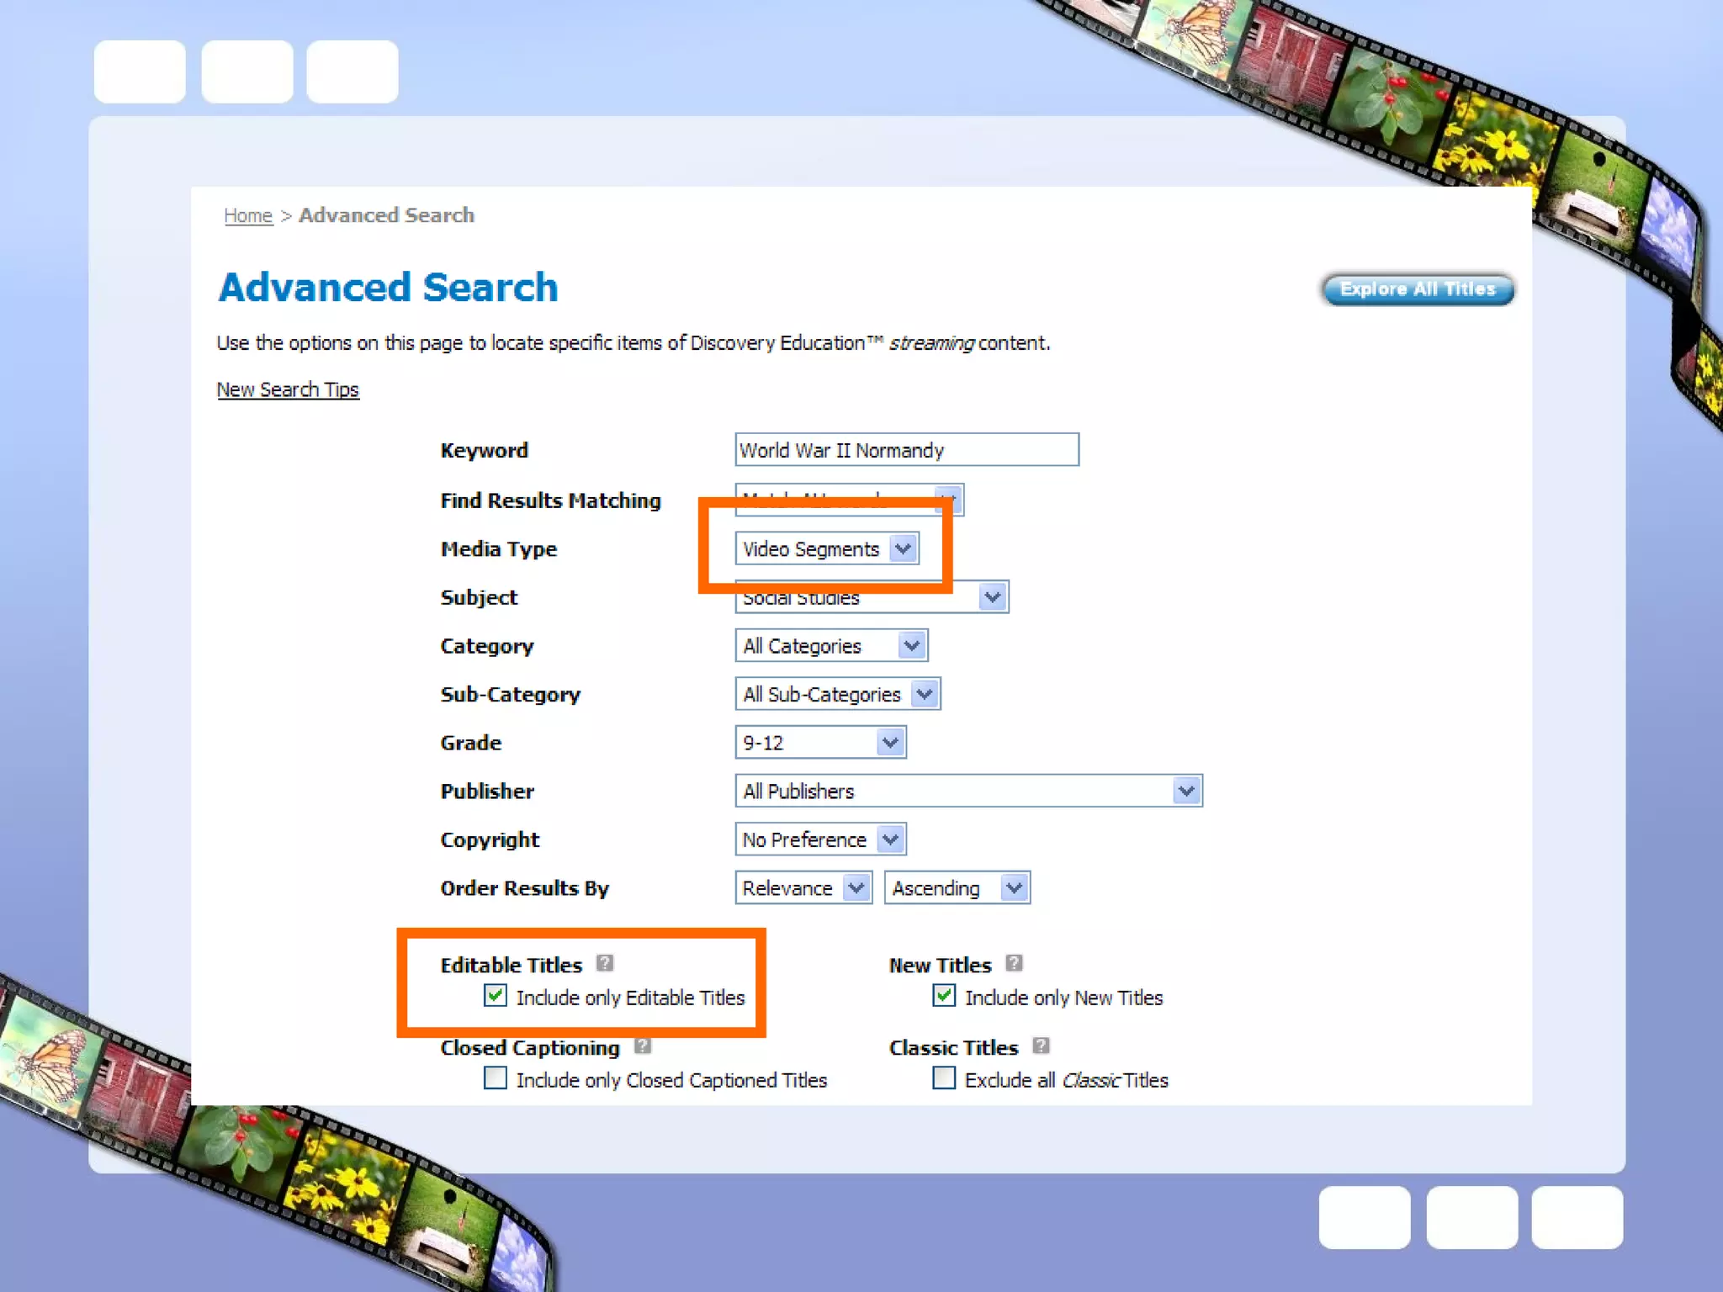The height and width of the screenshot is (1292, 1723).
Task: Open the All Sub-Categories dropdown
Action: pyautogui.click(x=837, y=695)
